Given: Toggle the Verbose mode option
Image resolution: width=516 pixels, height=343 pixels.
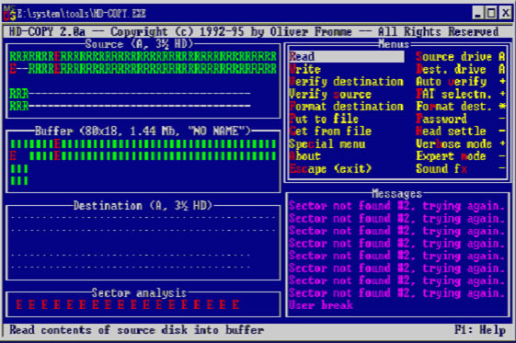Looking at the screenshot, I should [x=461, y=143].
